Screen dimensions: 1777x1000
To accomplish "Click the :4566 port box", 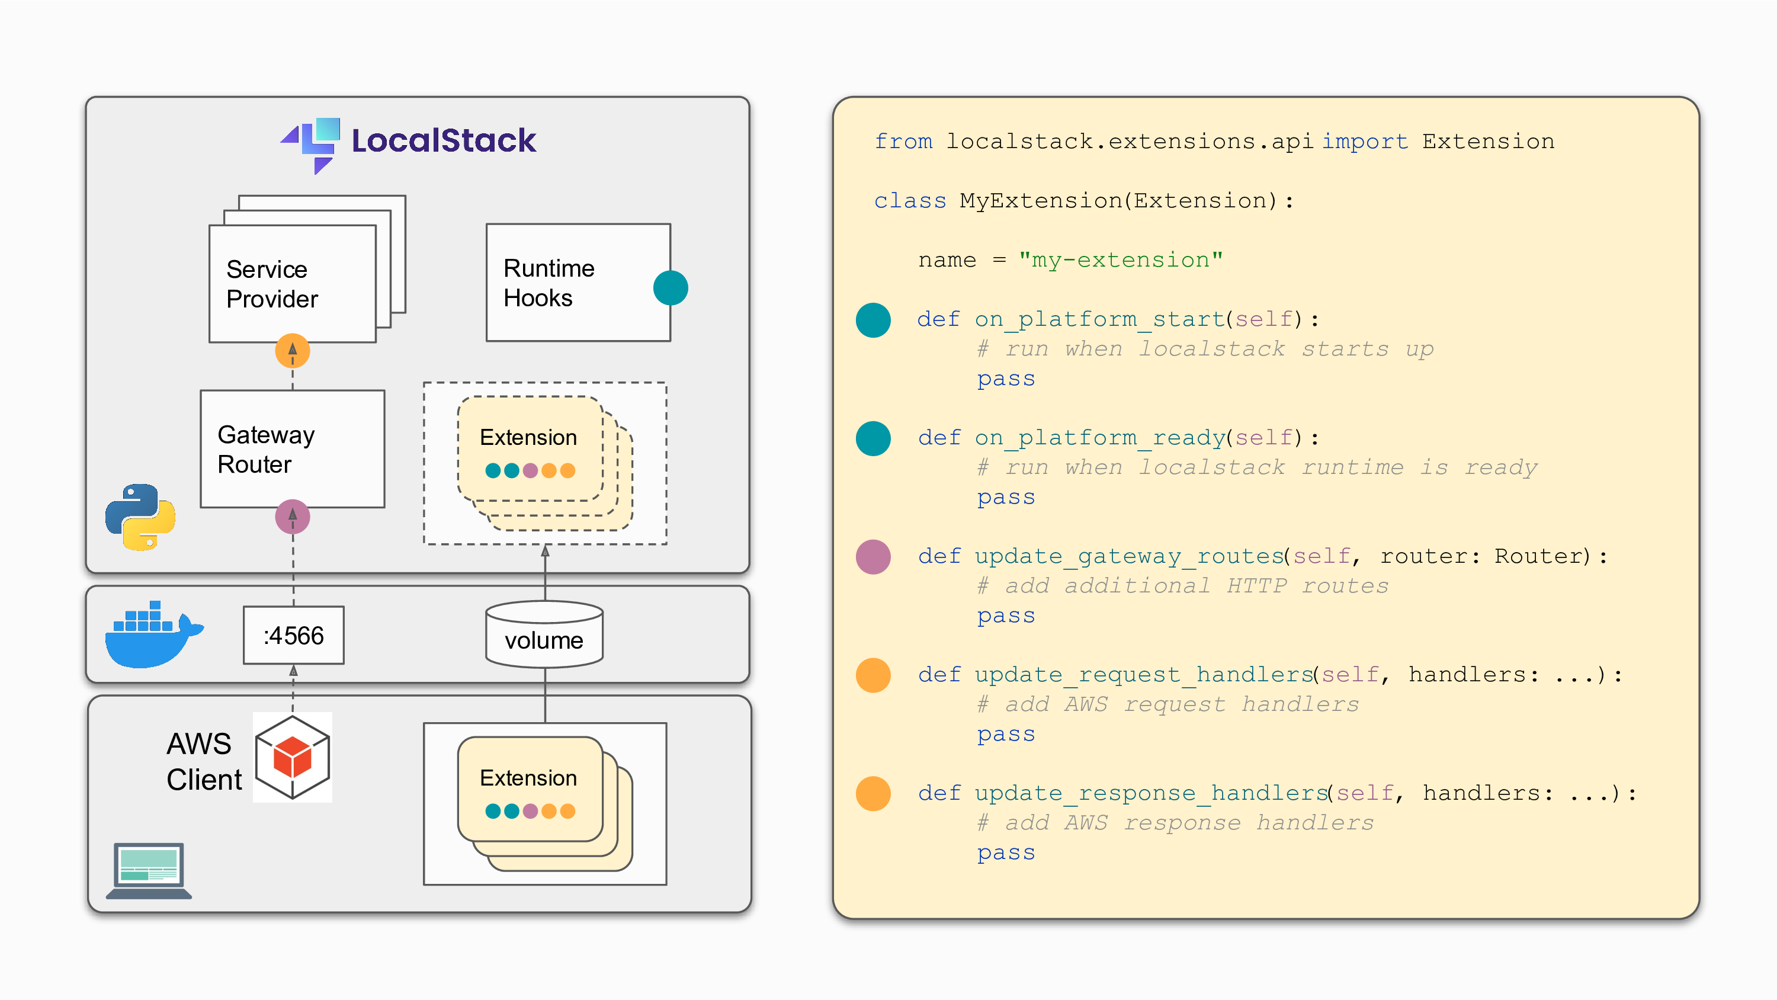I will pos(294,635).
